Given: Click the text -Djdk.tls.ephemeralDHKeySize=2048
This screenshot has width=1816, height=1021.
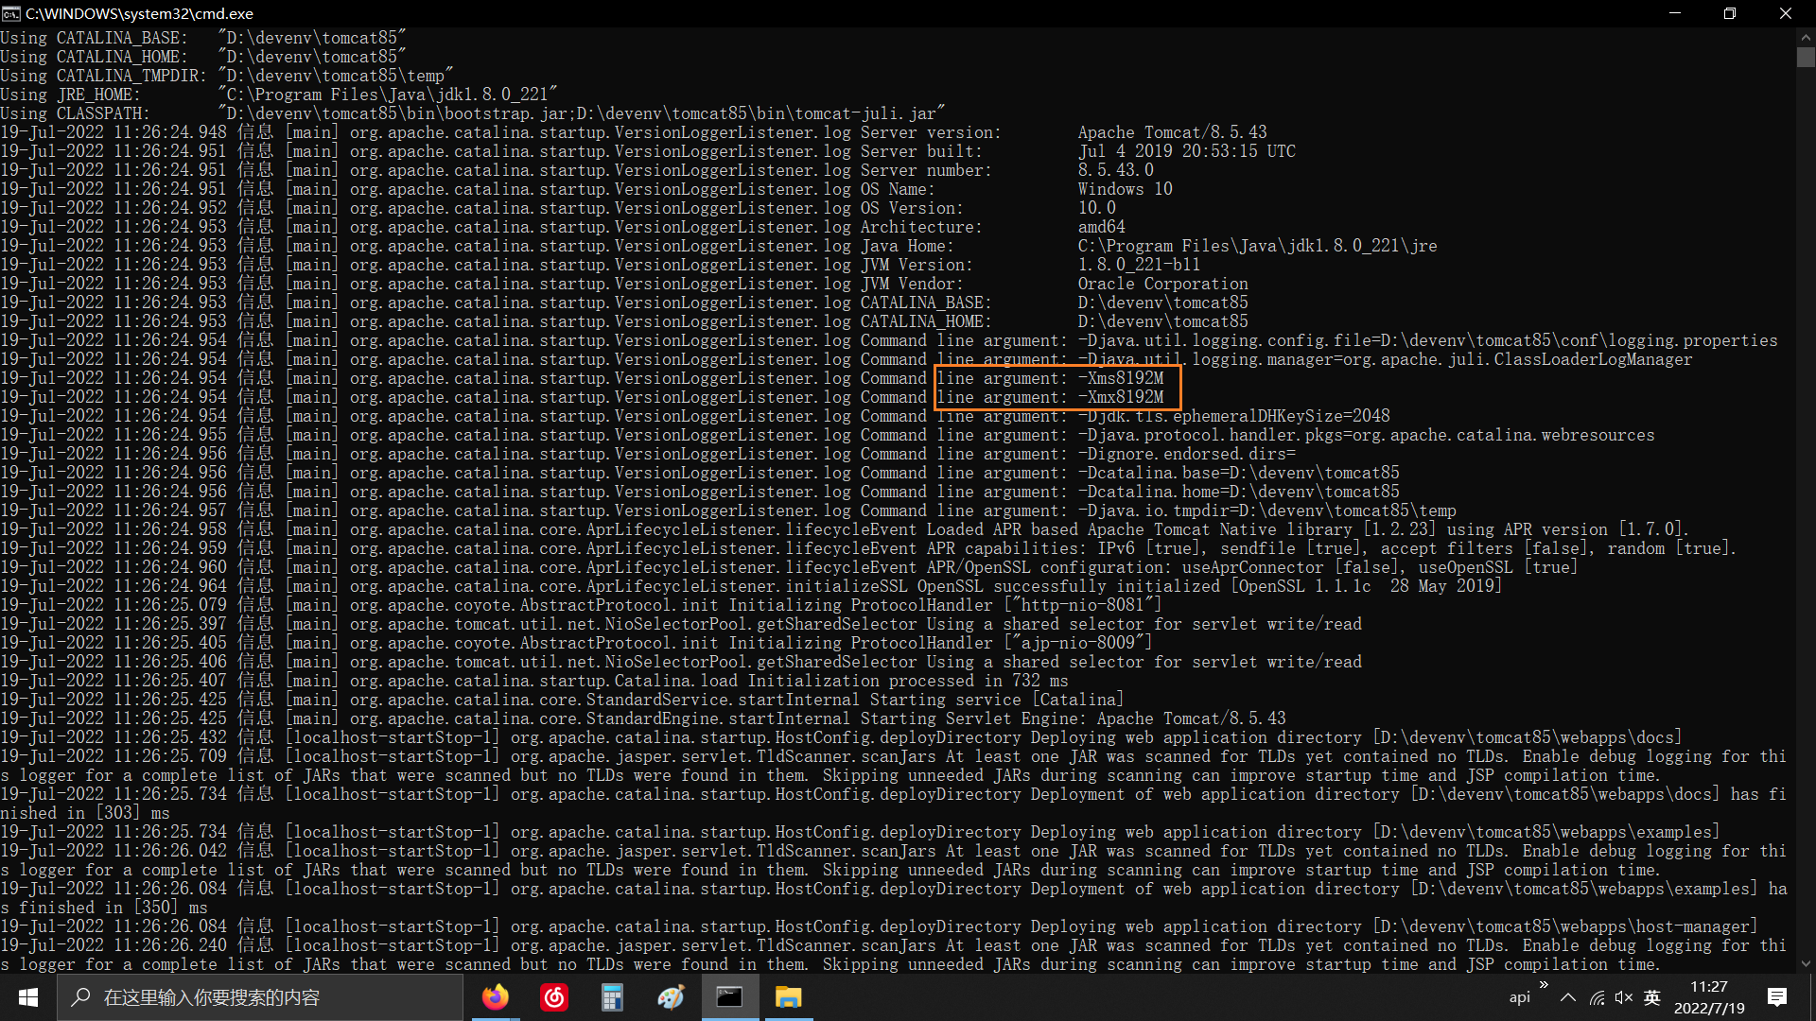Looking at the screenshot, I should pyautogui.click(x=1234, y=416).
